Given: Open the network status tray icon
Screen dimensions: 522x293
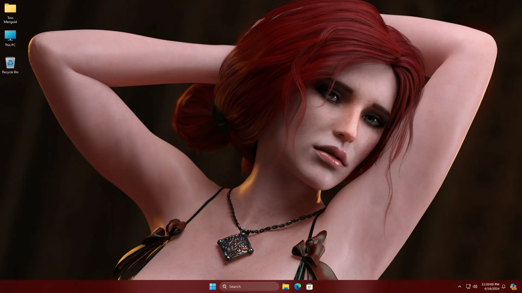Looking at the screenshot, I should [468, 286].
